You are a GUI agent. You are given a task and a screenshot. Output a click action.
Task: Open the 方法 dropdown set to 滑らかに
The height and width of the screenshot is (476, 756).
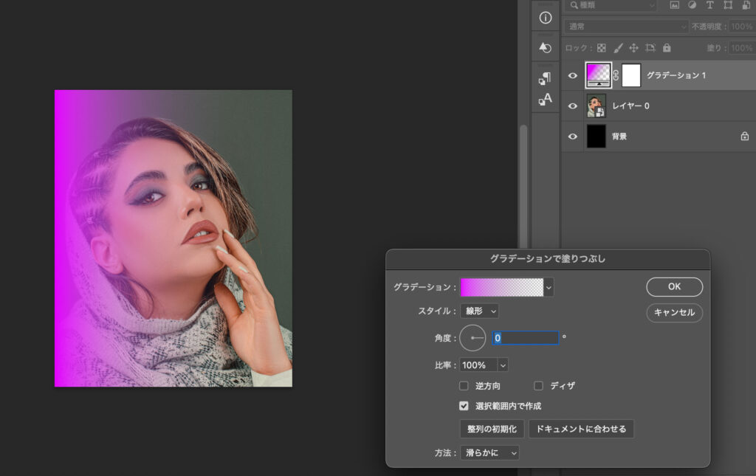pyautogui.click(x=490, y=452)
